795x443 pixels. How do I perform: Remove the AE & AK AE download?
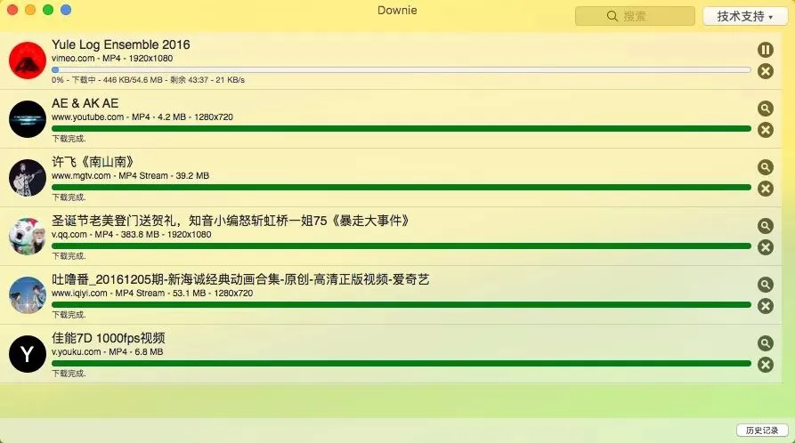click(x=765, y=130)
